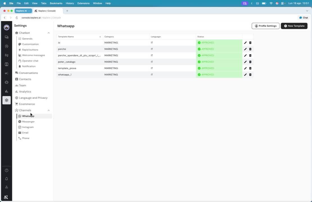Open Contacts settings
Screen dimensions: 312x202
pos(25,79)
